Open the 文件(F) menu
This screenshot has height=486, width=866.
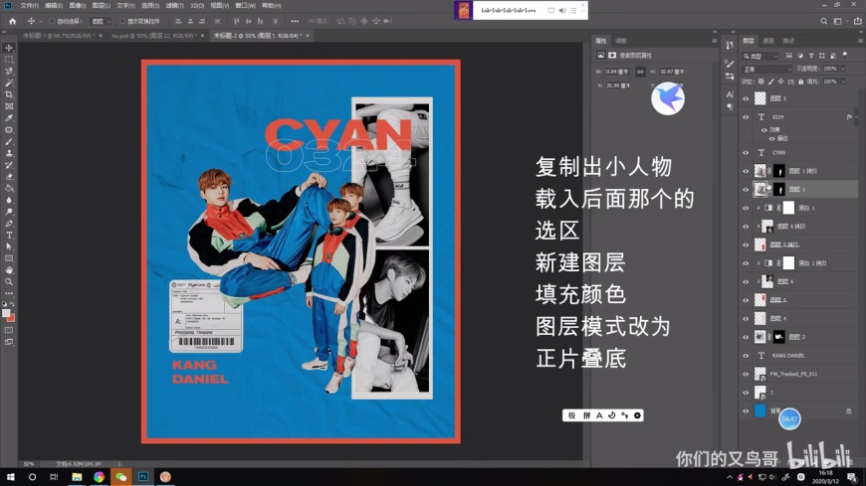point(29,6)
